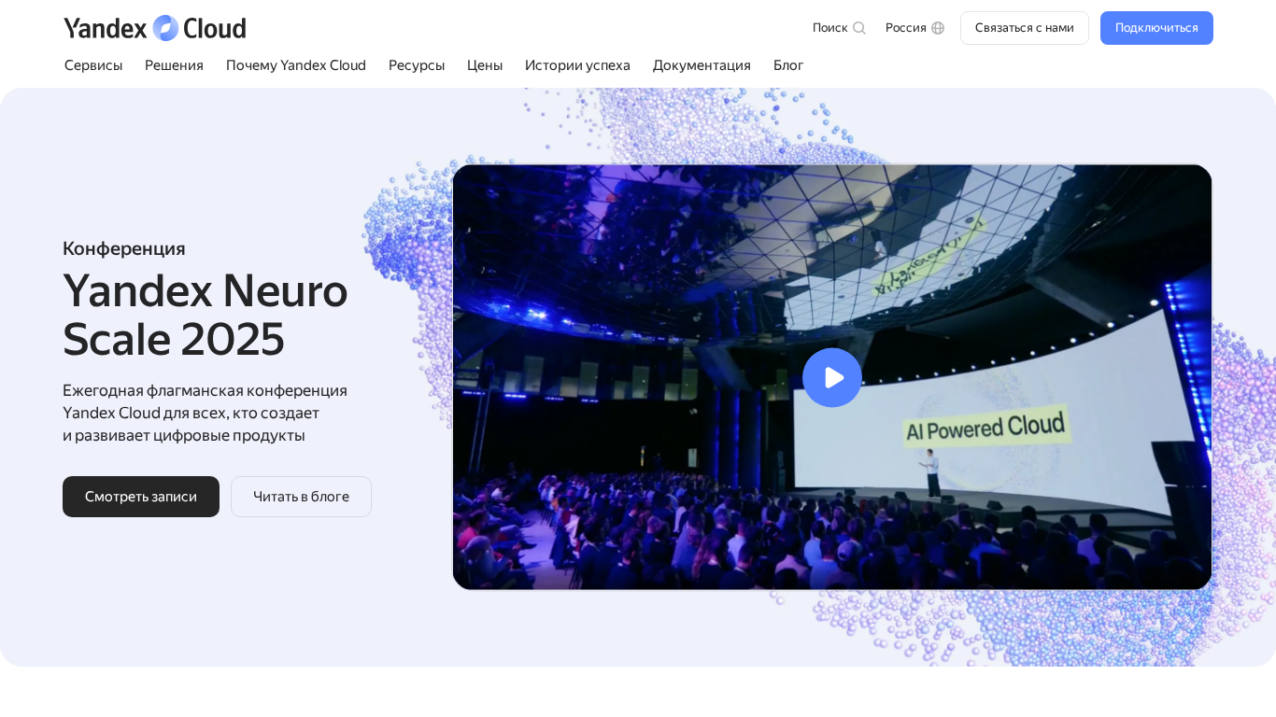
Task: Click the blue Yandex Cloud logo emblem
Action: click(x=165, y=28)
